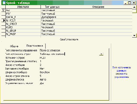Screen dimensions: 137x104
Task: Switch to the Общие tab
Action: pos(14,46)
